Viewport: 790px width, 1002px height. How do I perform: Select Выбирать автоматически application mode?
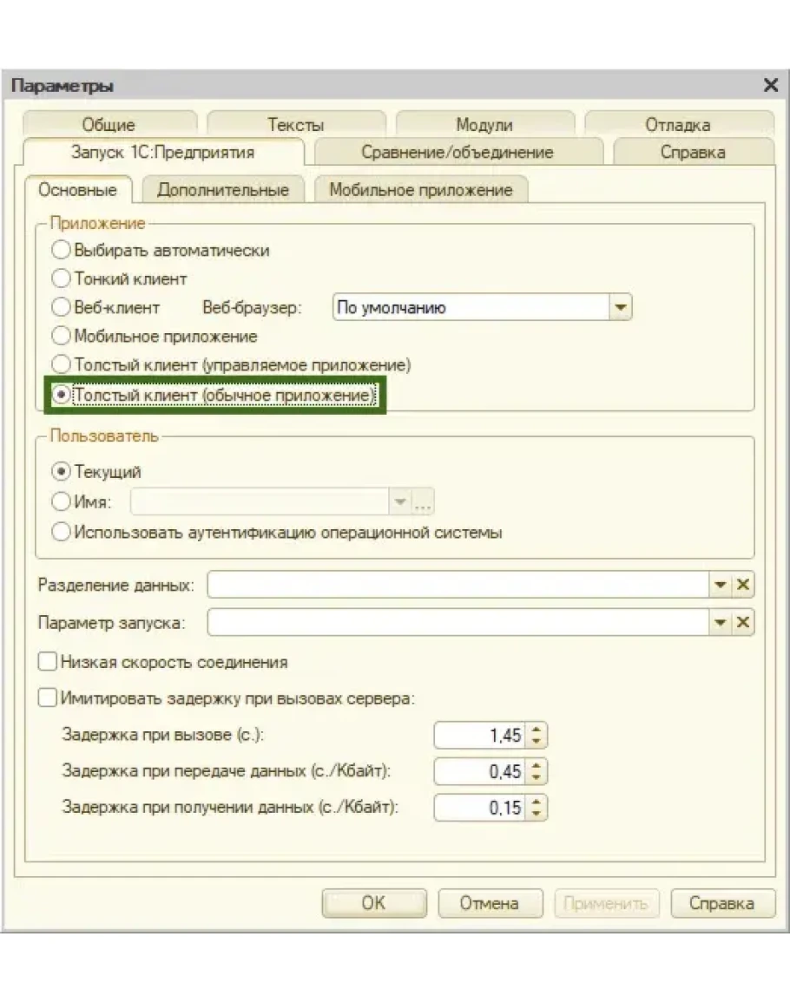[61, 250]
